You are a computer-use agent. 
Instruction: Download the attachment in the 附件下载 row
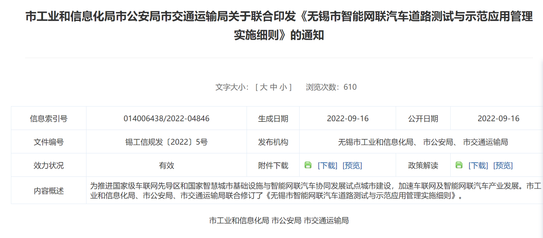pyautogui.click(x=327, y=165)
